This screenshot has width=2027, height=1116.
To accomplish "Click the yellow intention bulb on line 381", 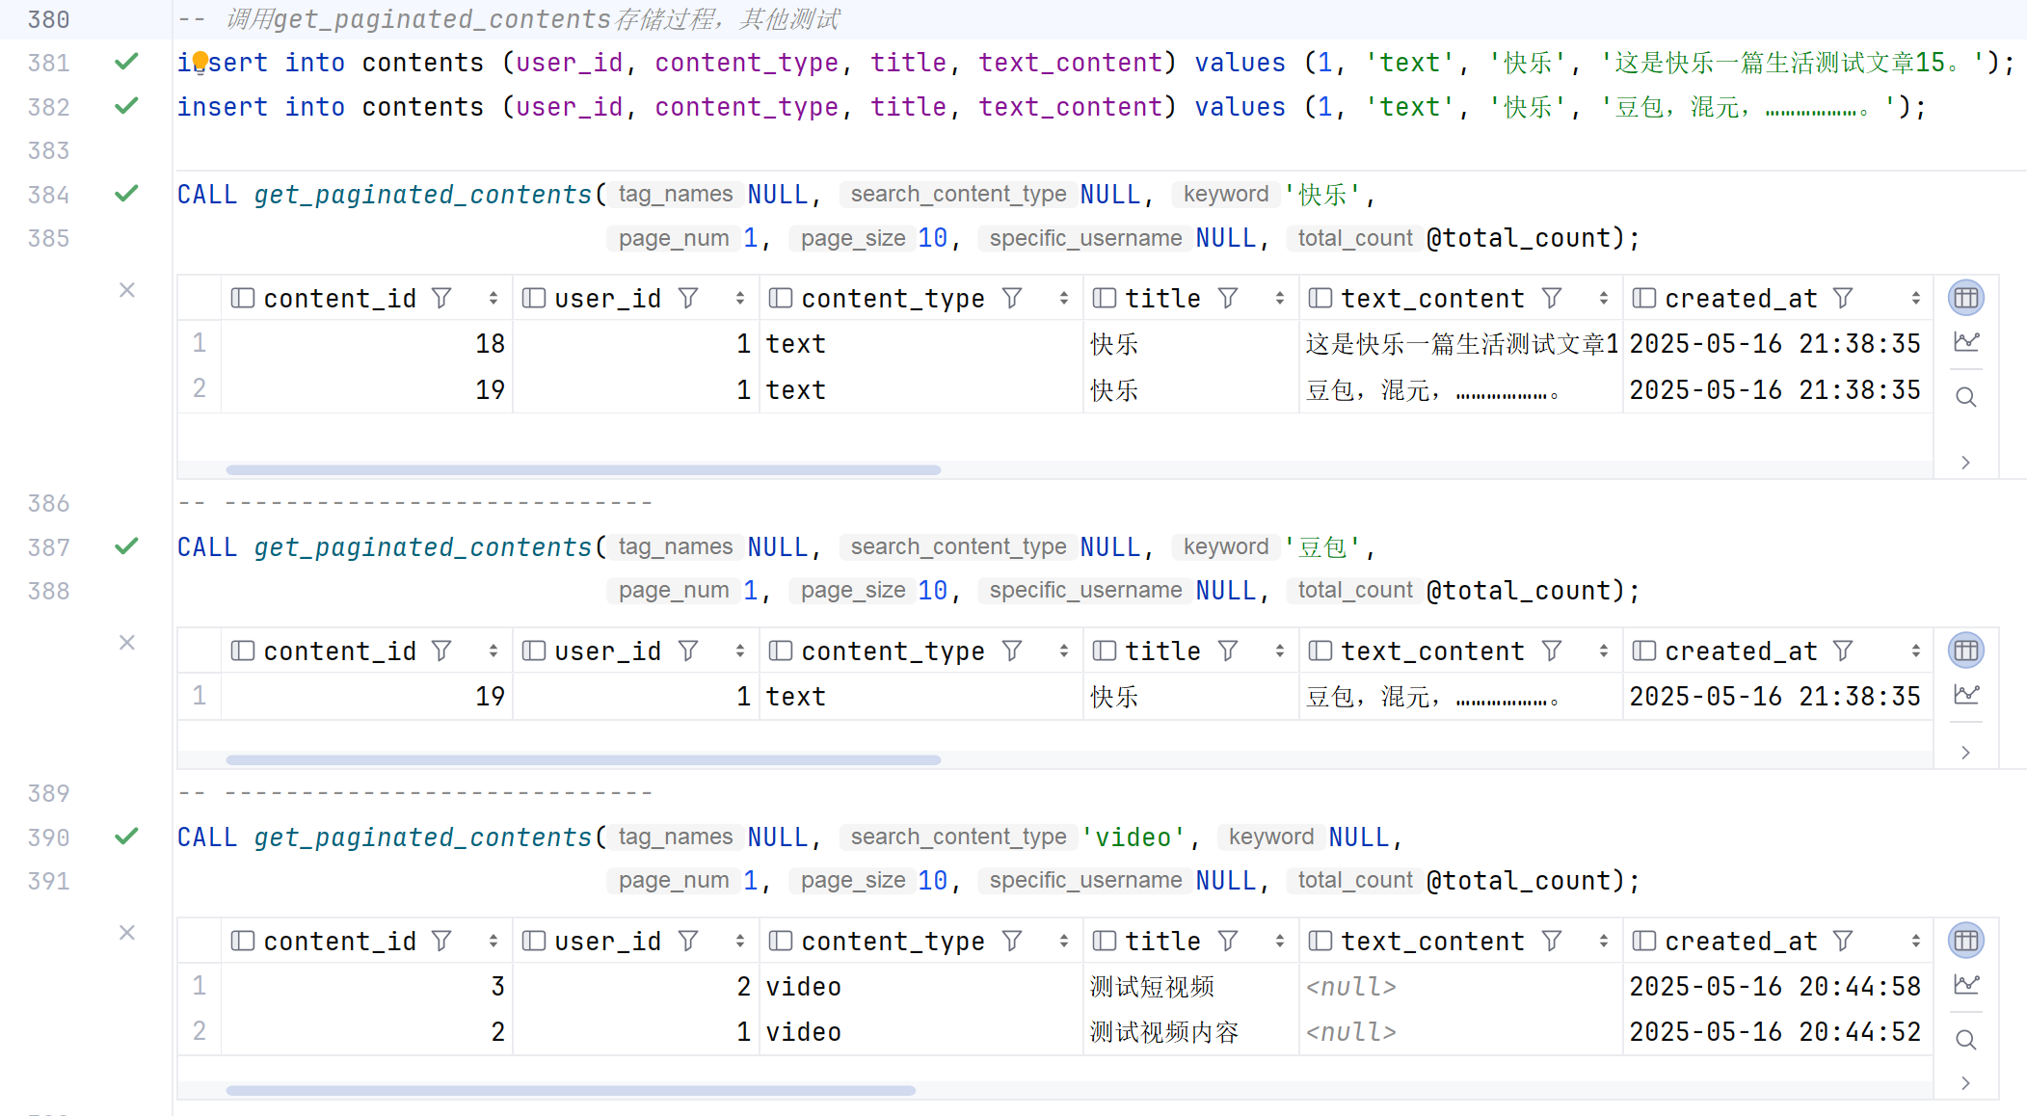I will 200,61.
